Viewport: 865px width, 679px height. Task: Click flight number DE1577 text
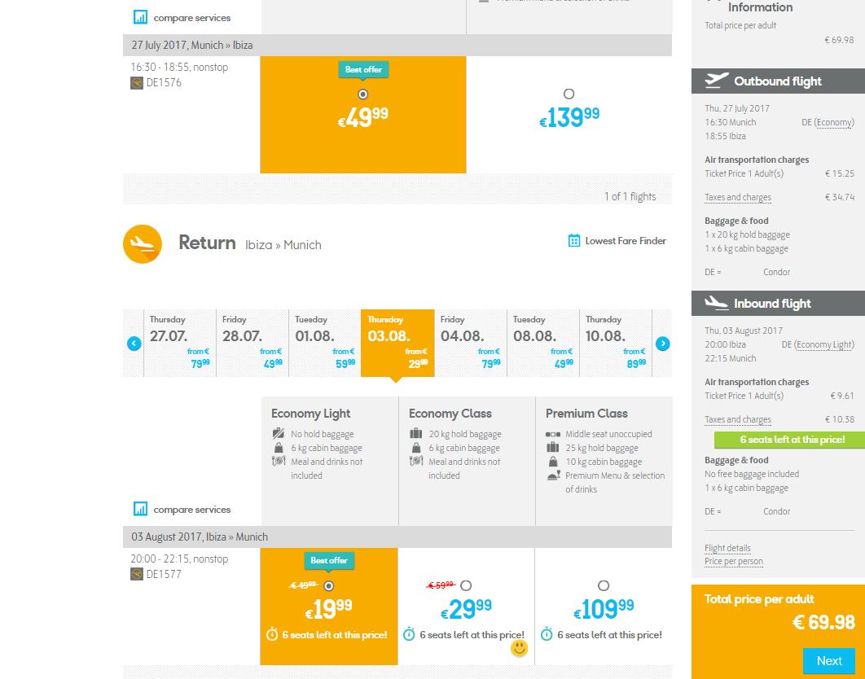[164, 574]
